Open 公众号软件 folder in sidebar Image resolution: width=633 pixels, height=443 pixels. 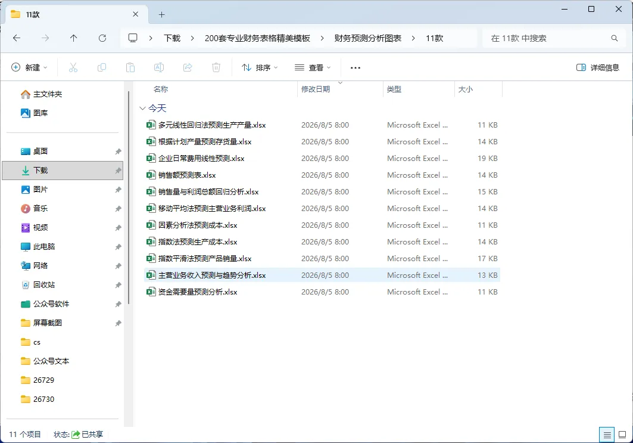[x=63, y=304]
